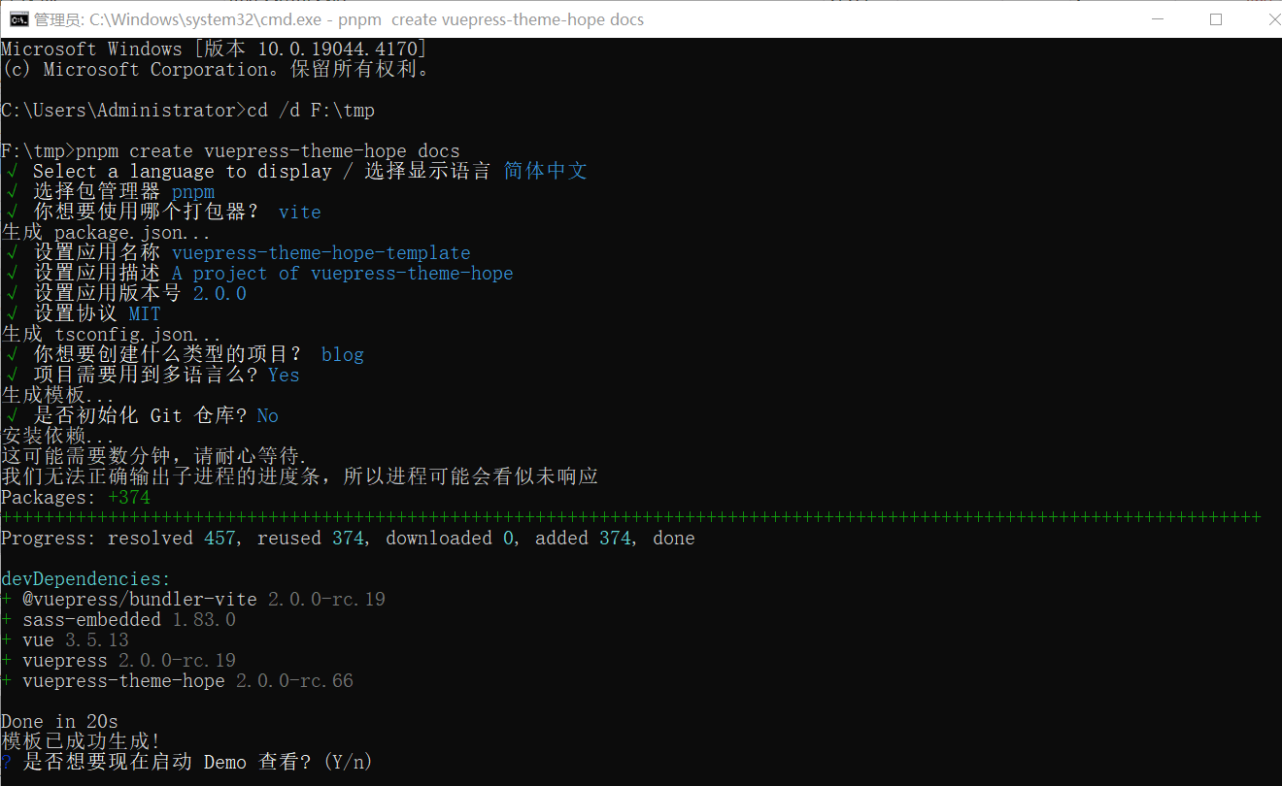Click the green plus-sign progress bar

pos(631,517)
